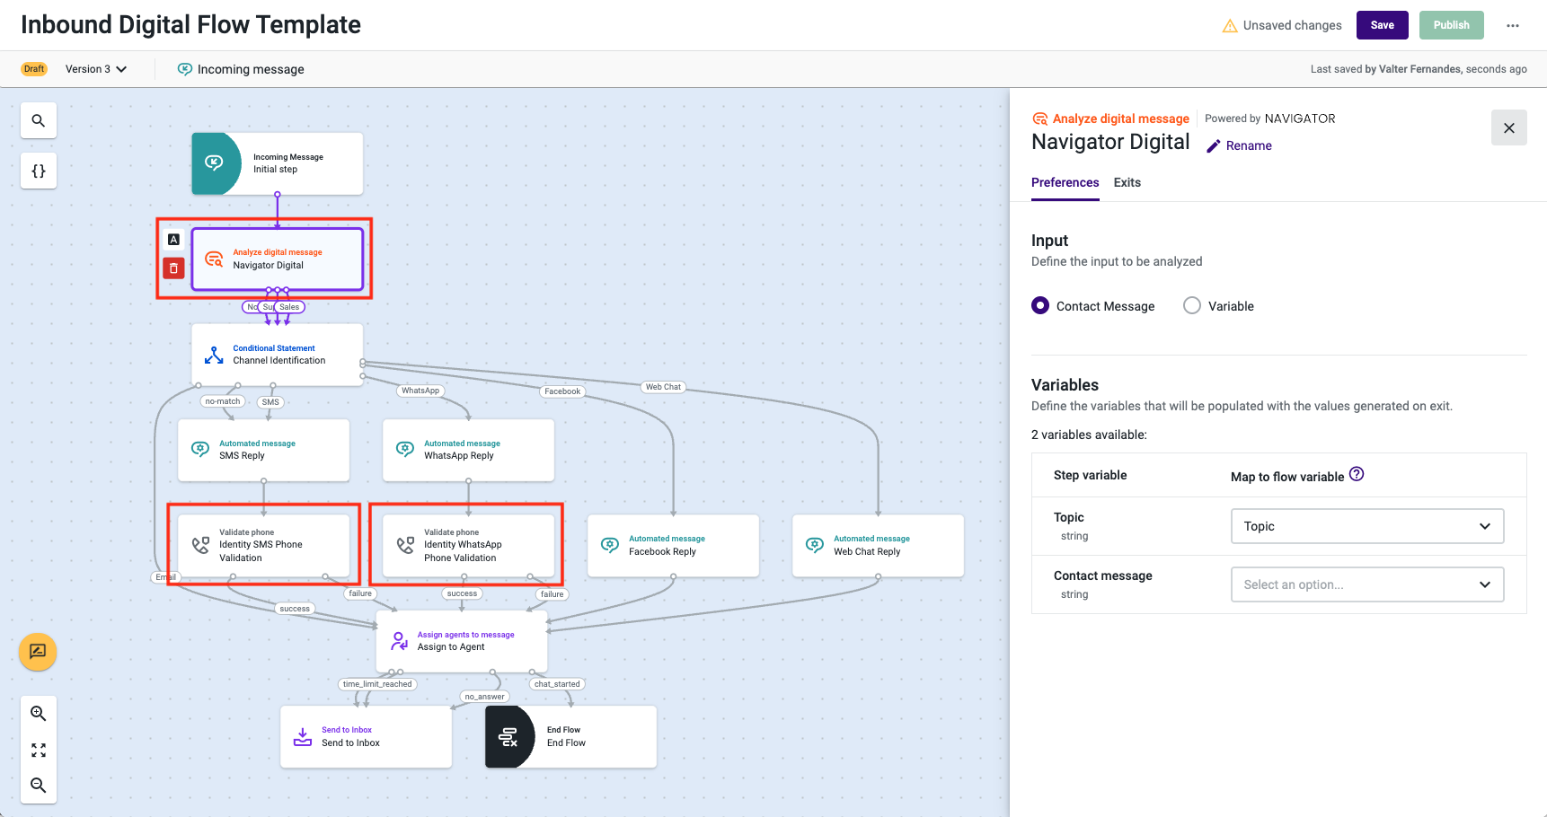Click the Draft status badge
Screen dimensions: 1547x817
[34, 69]
